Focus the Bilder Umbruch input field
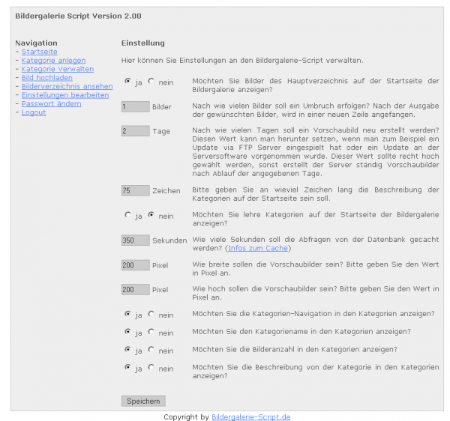450x421 pixels. coord(136,106)
